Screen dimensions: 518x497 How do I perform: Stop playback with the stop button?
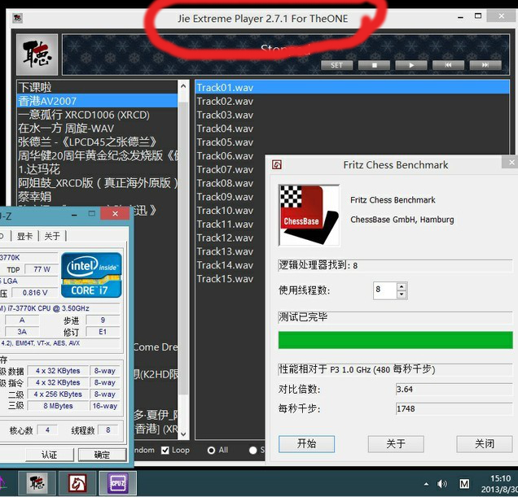[x=374, y=65]
